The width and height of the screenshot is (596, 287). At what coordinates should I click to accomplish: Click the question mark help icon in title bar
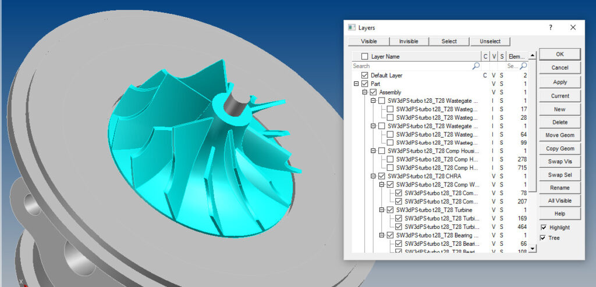(550, 27)
